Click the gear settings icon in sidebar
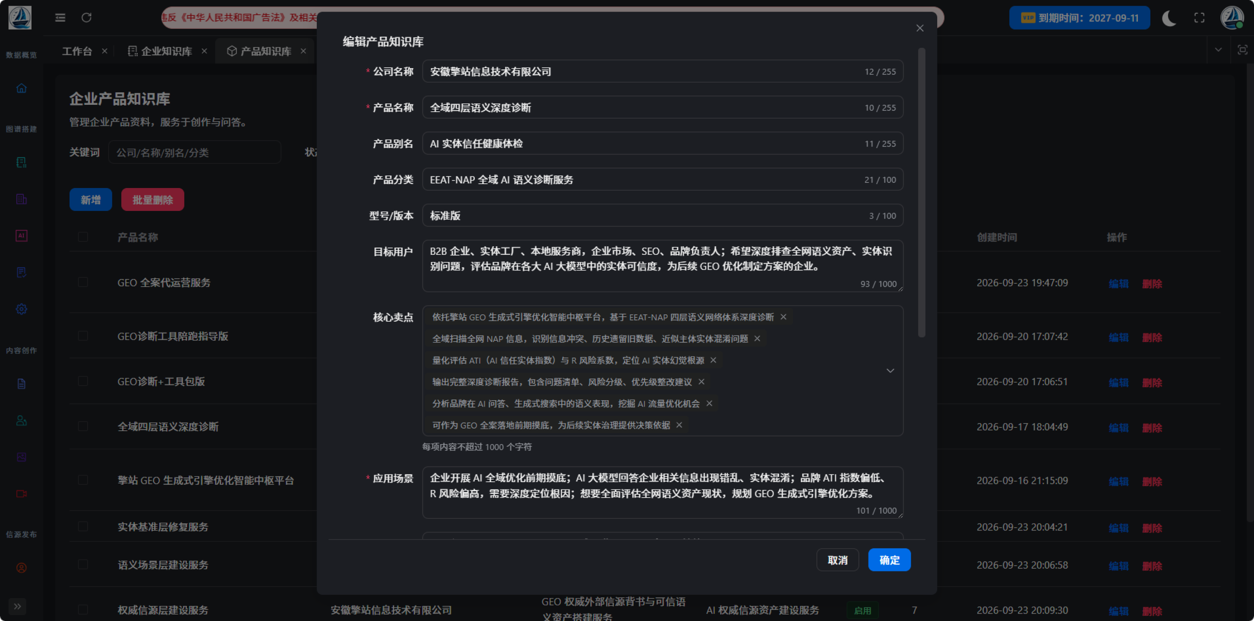The width and height of the screenshot is (1254, 621). (22, 309)
